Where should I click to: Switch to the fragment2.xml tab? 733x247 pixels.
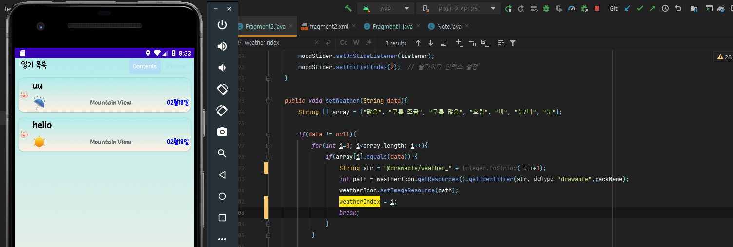coord(329,26)
